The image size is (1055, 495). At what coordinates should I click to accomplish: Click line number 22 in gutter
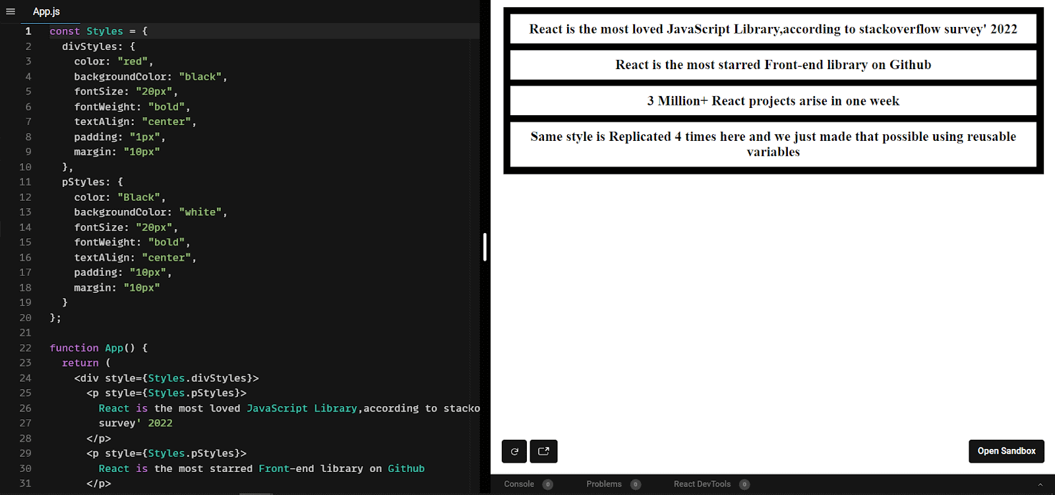pos(25,348)
